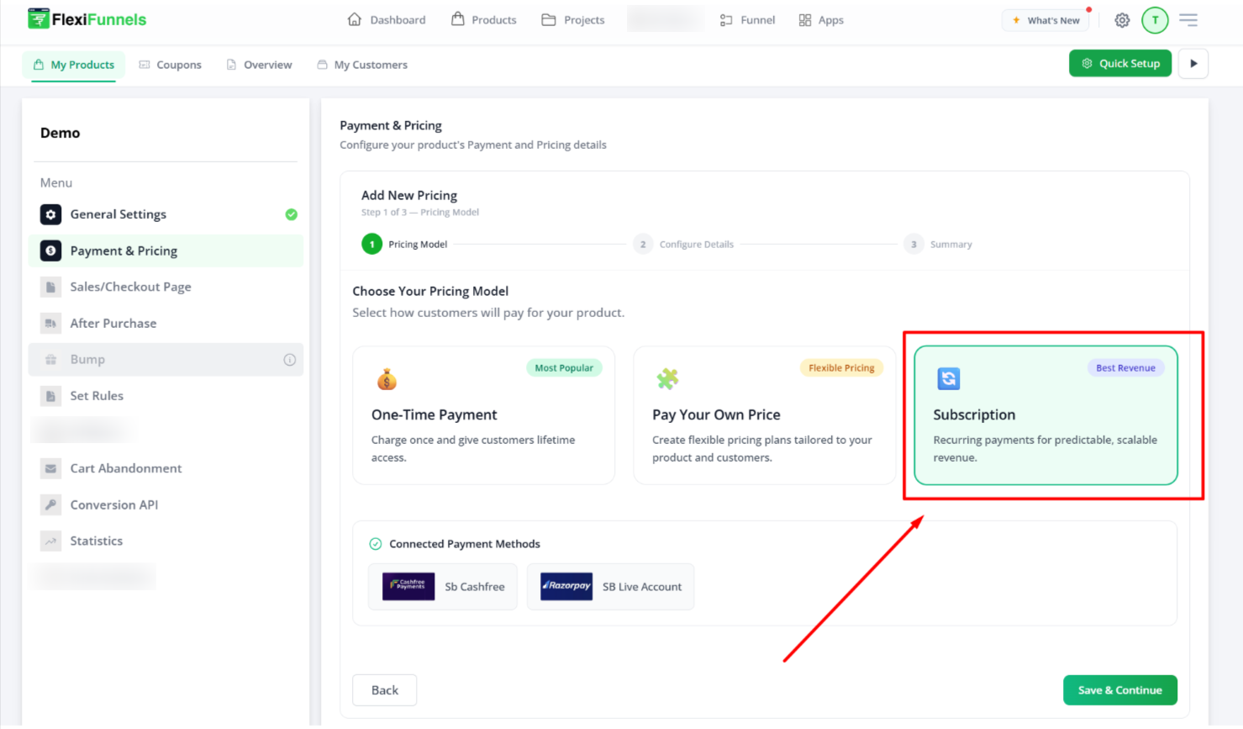Open Projects in top navigation
The image size is (1243, 729).
click(573, 19)
